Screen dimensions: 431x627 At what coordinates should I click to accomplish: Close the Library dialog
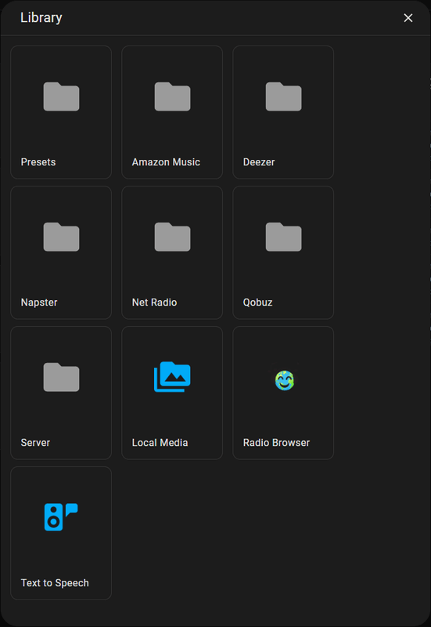click(x=408, y=18)
